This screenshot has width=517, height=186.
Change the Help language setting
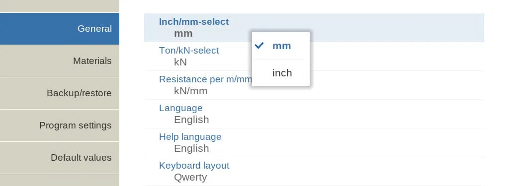pos(314,142)
